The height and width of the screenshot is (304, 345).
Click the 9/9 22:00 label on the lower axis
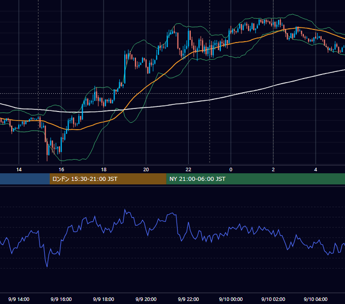(x=188, y=299)
